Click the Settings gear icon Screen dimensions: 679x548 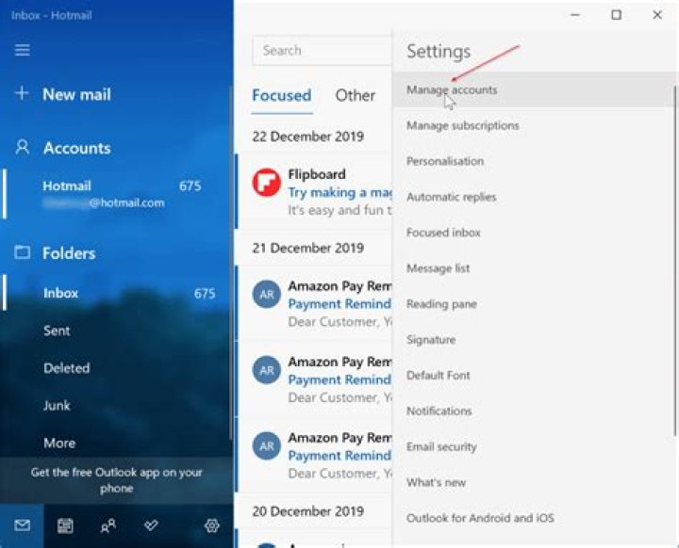coord(211,526)
